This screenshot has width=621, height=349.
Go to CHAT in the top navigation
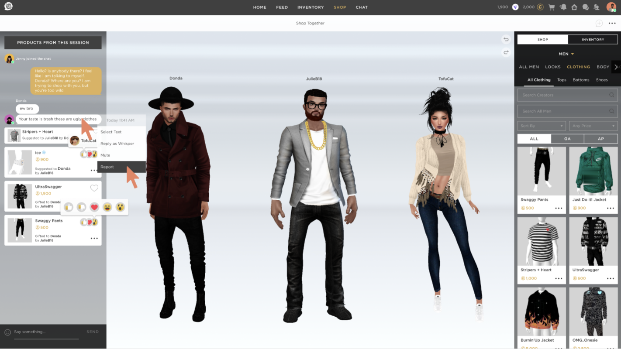(362, 7)
